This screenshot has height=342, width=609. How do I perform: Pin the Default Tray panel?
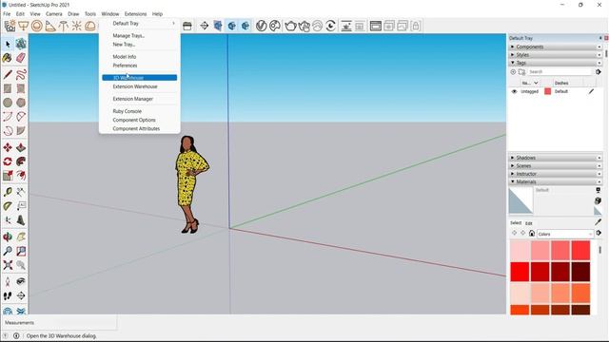coord(600,38)
